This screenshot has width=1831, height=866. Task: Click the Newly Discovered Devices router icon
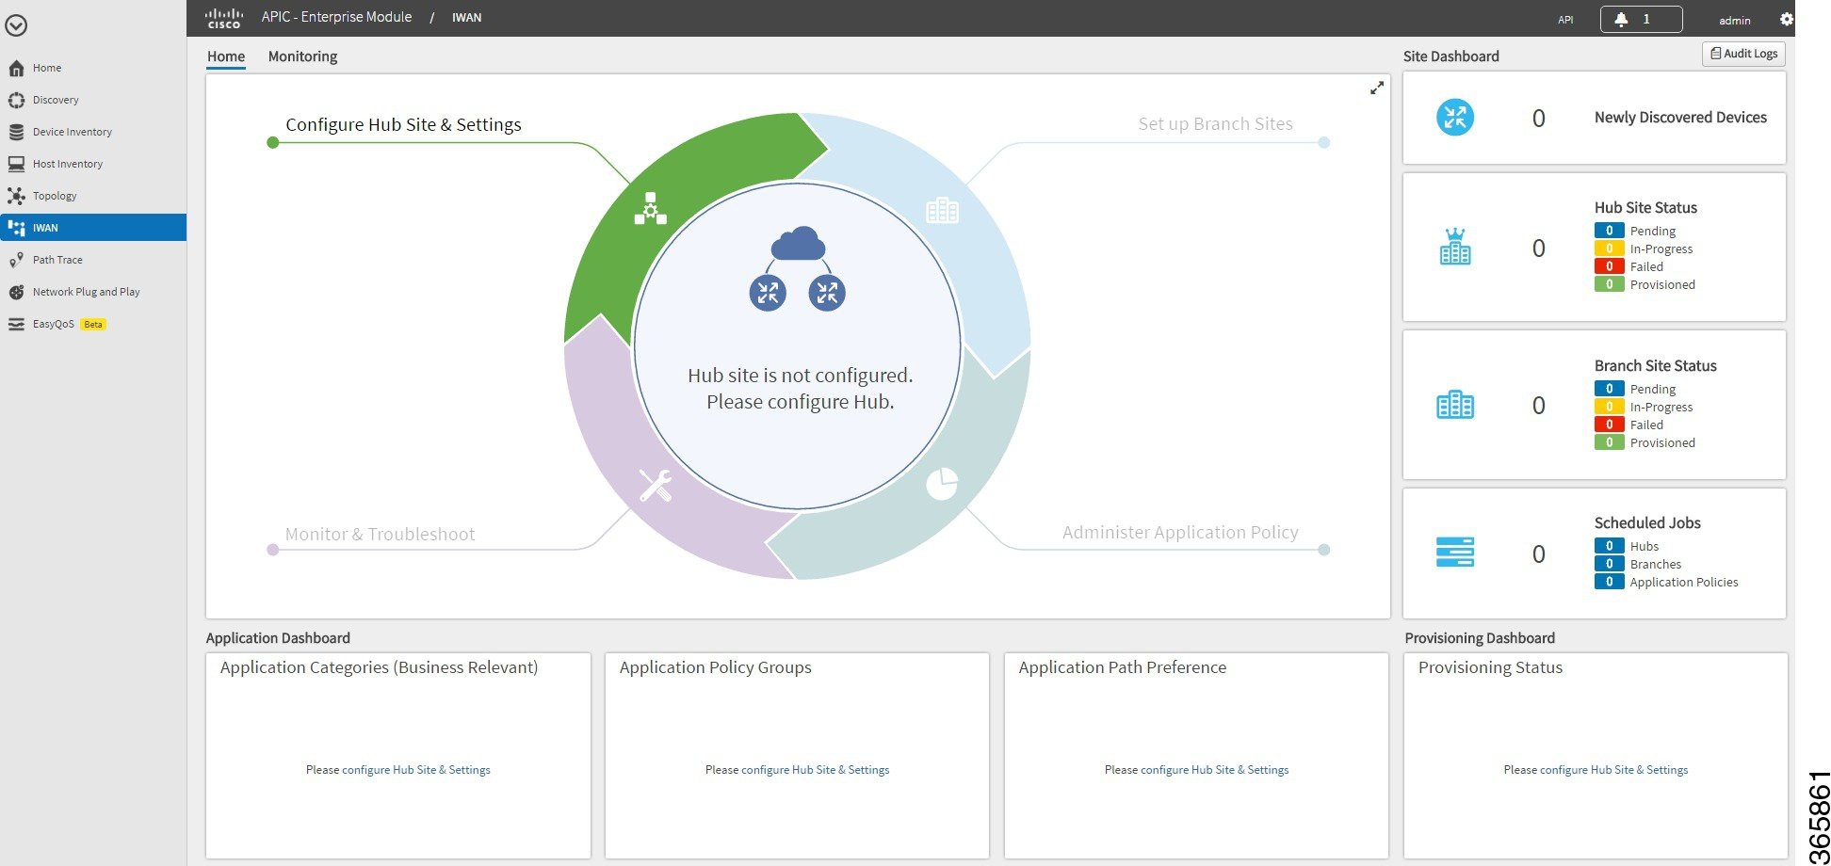1454,118
